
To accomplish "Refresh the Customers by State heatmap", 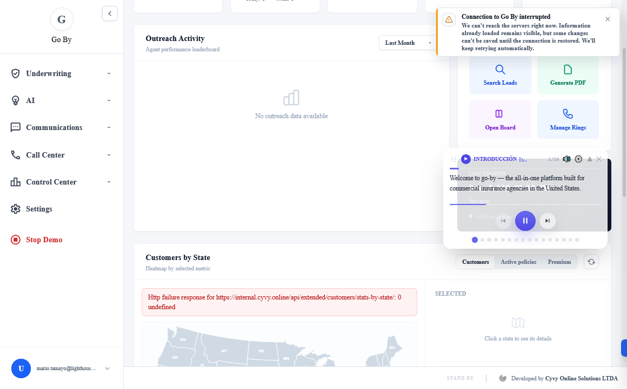I will pos(591,262).
